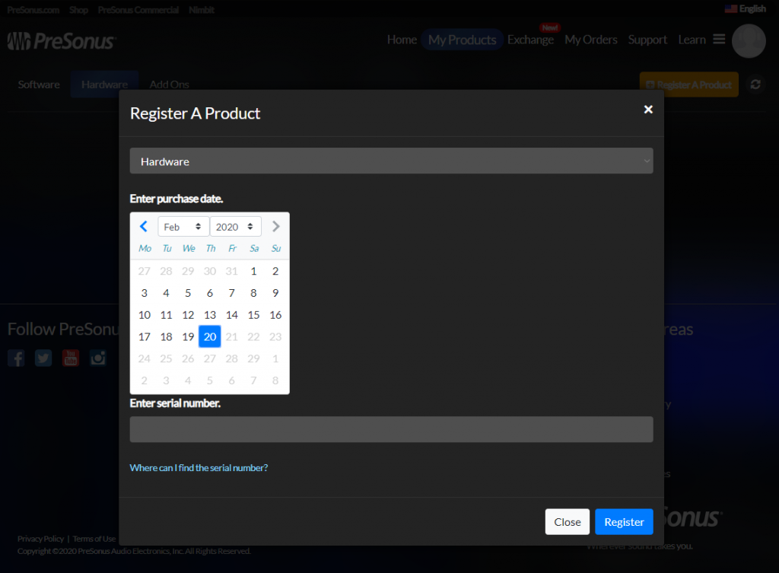The height and width of the screenshot is (573, 779).
Task: Click the blue Register button
Action: tap(624, 522)
